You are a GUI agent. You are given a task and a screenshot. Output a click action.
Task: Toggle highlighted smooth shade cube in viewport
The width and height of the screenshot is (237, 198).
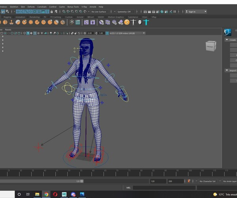[28, 33]
